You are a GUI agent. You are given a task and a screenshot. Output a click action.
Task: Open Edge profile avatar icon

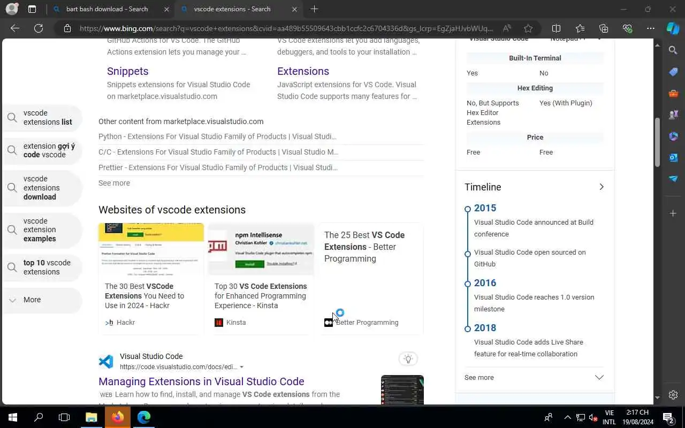[x=11, y=9]
